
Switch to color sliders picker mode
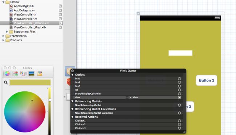click(15, 74)
